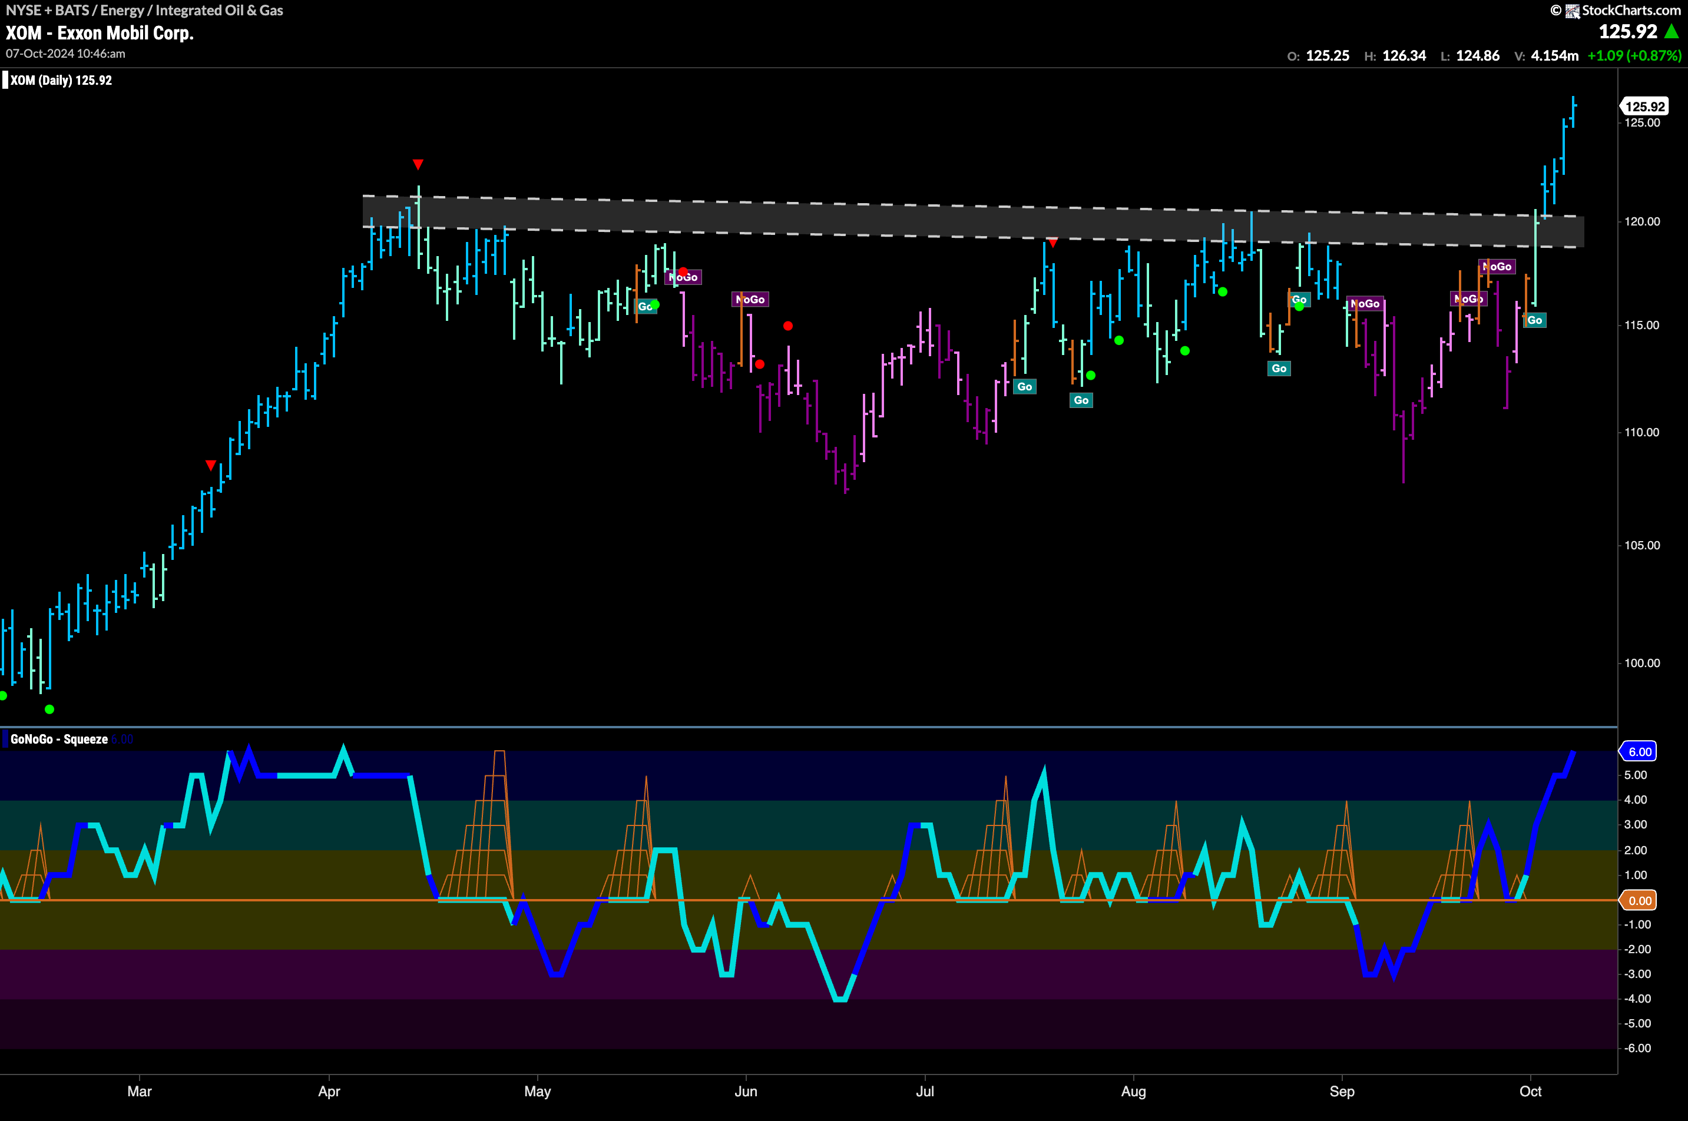Click the Low value 124.86
Viewport: 1688px width, 1121px height.
pos(1478,56)
